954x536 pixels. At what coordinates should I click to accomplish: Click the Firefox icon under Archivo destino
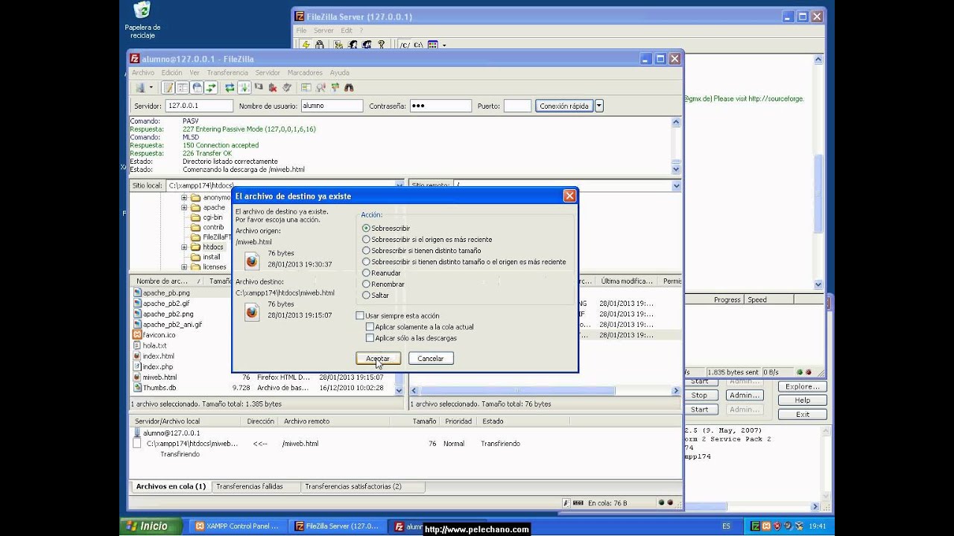click(252, 312)
